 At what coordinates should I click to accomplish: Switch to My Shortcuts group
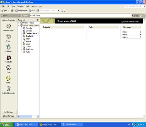tap(8, 112)
